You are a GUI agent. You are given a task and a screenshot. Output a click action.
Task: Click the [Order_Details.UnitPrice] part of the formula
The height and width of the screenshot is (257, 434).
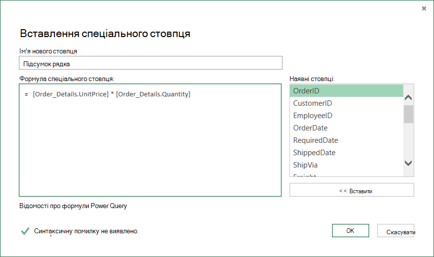(71, 94)
